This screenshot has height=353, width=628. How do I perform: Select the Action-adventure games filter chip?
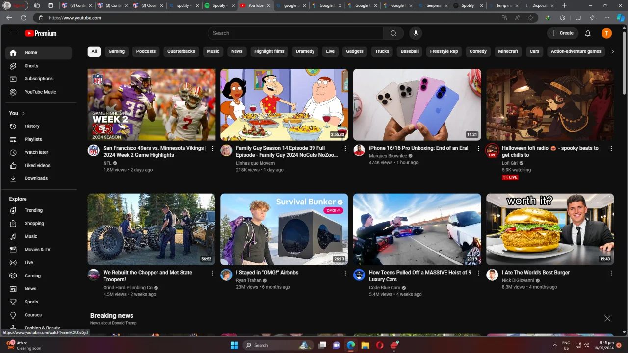[x=576, y=51]
